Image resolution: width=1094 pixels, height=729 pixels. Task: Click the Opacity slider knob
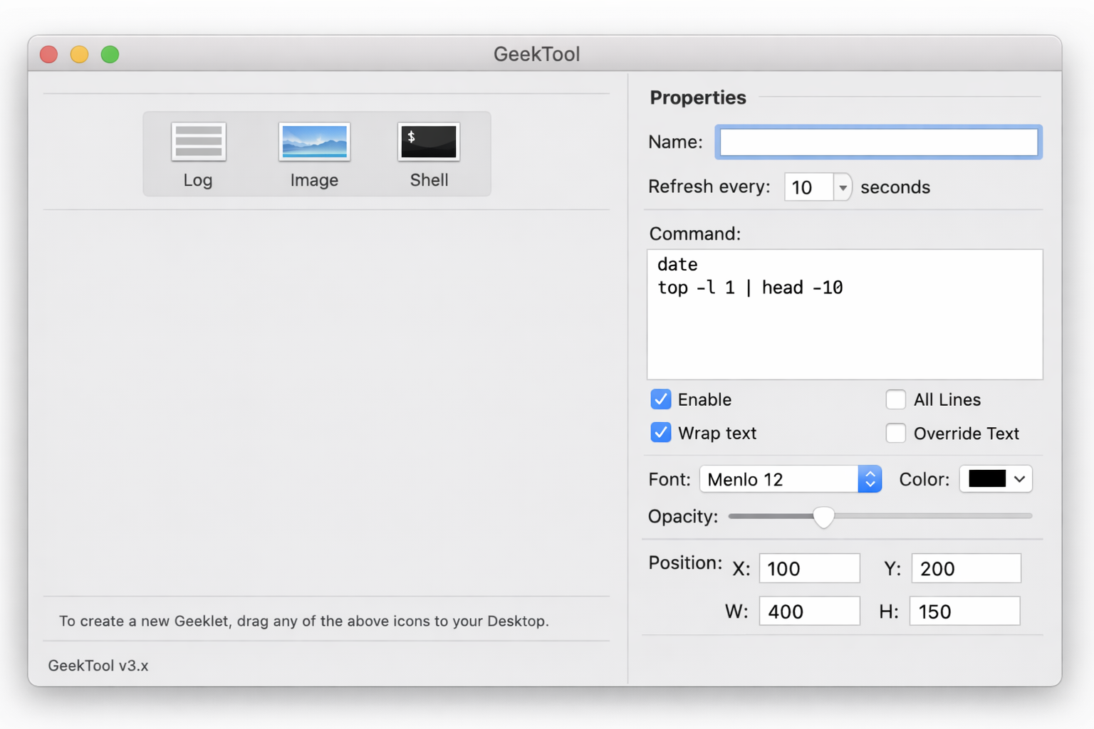[823, 517]
